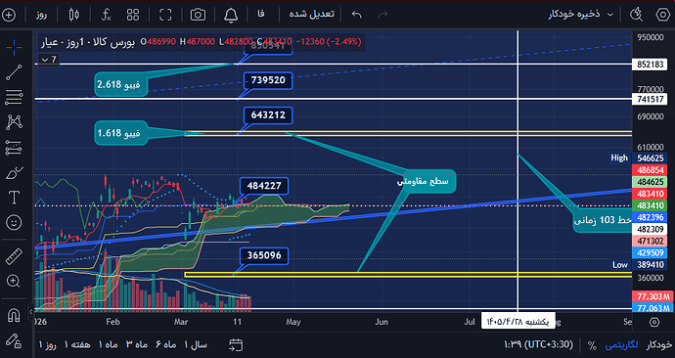Click the 486854 red price label

tap(650, 170)
